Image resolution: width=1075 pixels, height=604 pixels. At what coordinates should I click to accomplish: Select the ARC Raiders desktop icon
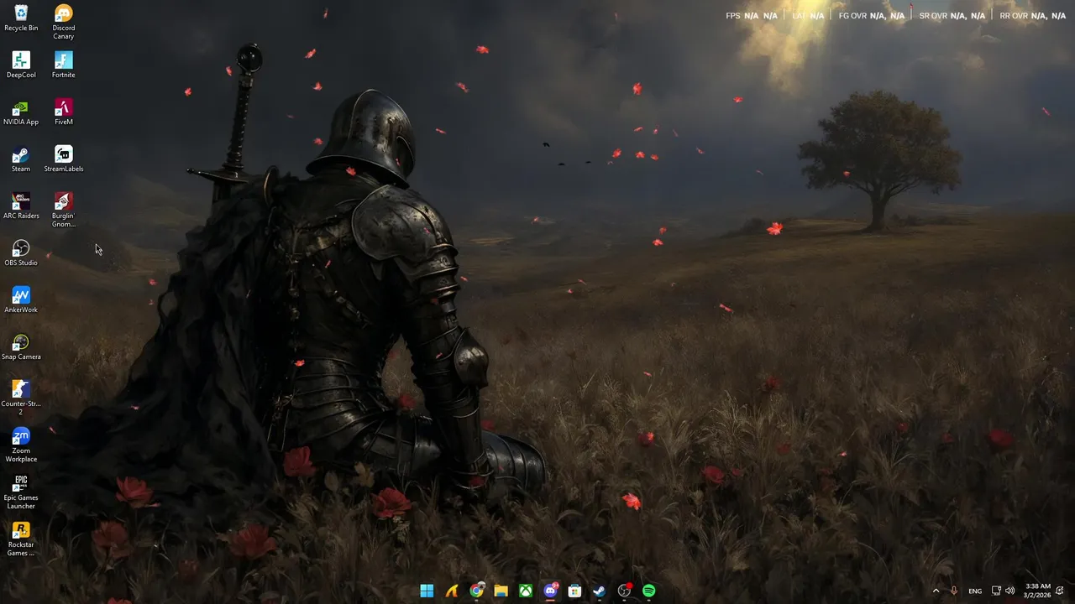21,206
